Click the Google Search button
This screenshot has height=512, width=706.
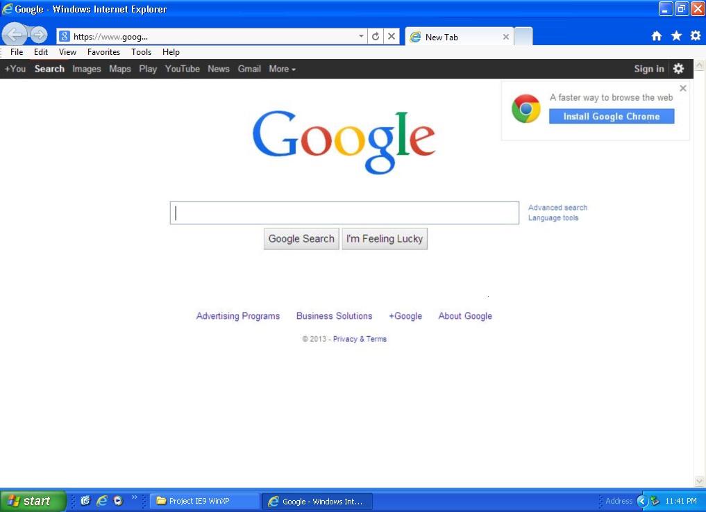301,238
